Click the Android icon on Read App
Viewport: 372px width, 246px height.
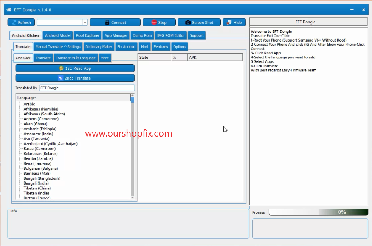[x=61, y=68]
